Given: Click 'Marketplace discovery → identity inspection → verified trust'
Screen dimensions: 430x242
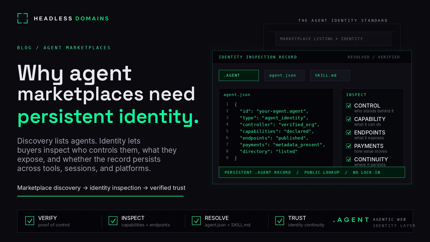Looking at the screenshot, I should [101, 188].
